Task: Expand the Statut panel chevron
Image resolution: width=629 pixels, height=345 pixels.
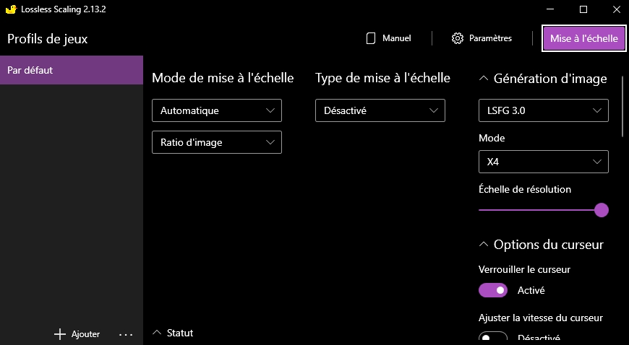Action: pyautogui.click(x=157, y=333)
